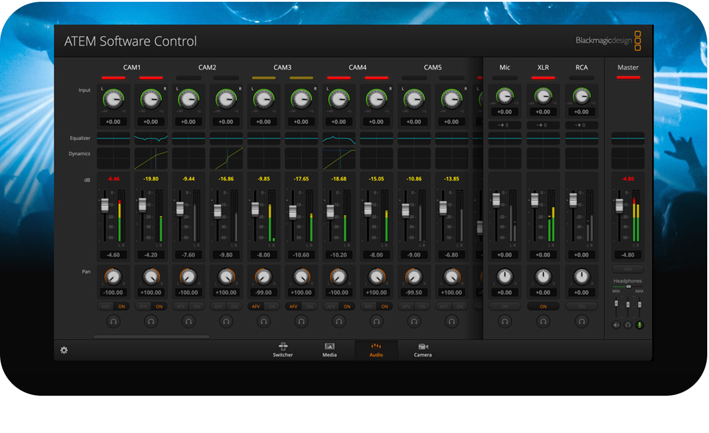The width and height of the screenshot is (709, 433).
Task: Solo CAM1 left channel with its headphone icon
Action: pos(113,321)
